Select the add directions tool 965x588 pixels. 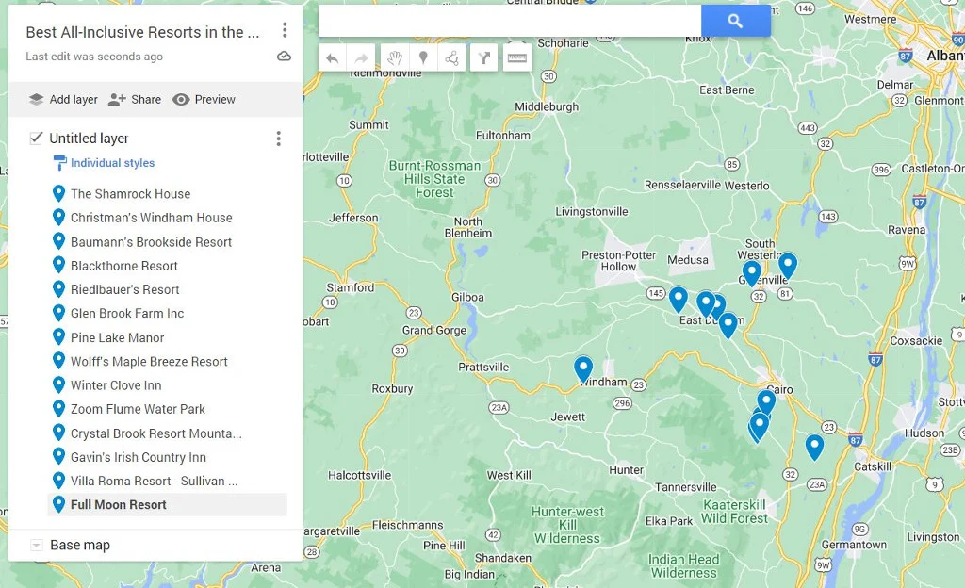pyautogui.click(x=483, y=58)
